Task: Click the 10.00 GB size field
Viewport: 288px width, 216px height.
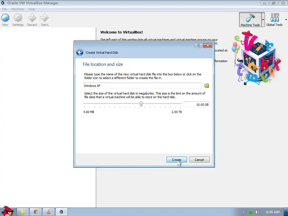Action: 197,105
